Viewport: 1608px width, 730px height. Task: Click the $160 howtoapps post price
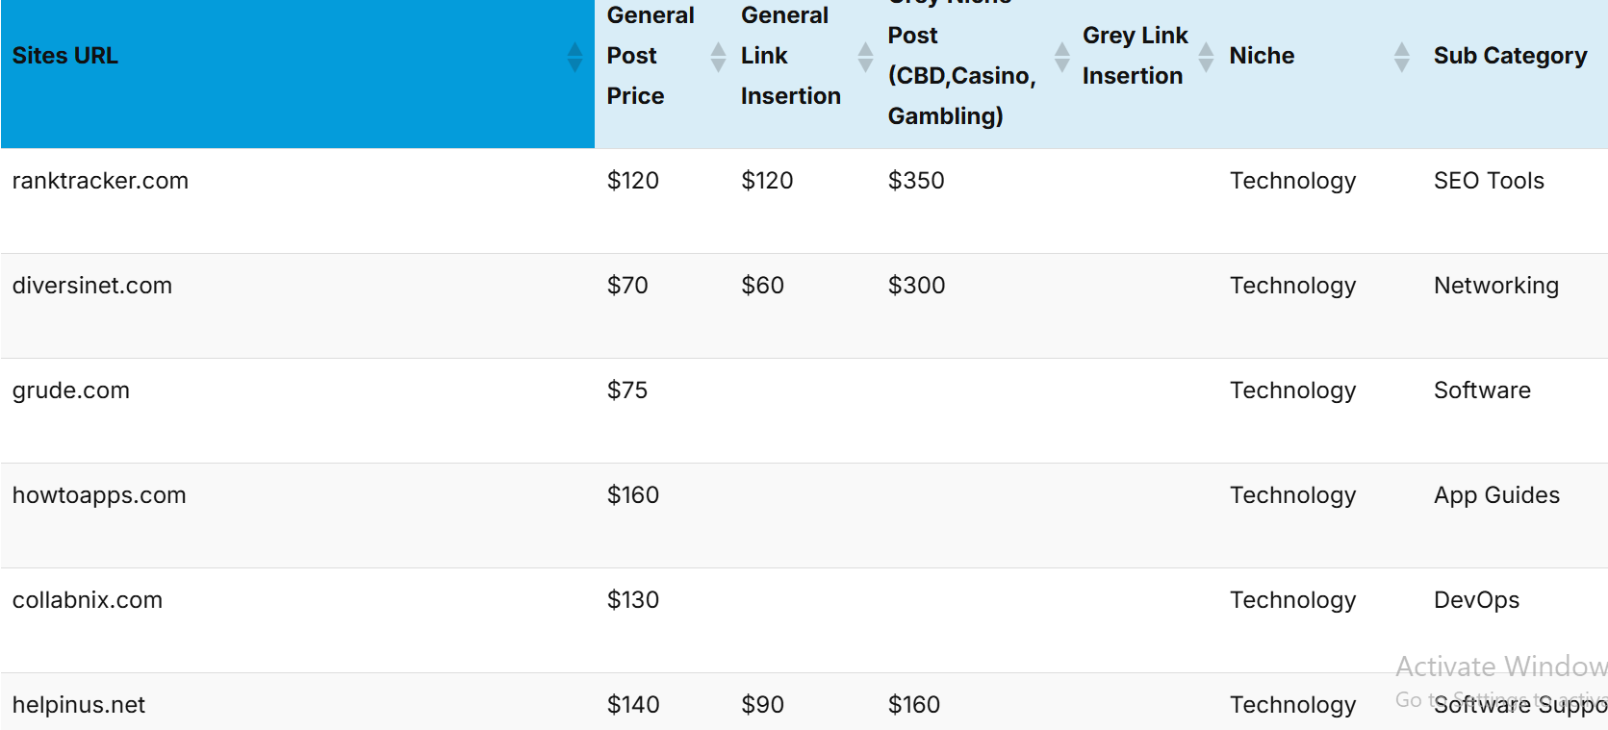click(x=633, y=495)
